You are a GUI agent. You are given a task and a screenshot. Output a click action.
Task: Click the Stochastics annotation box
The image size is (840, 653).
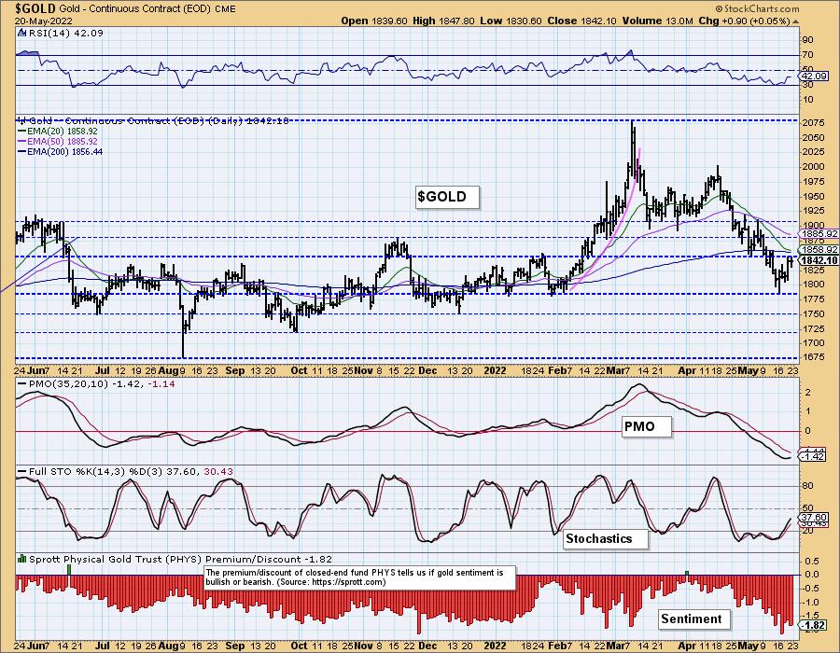tap(606, 538)
